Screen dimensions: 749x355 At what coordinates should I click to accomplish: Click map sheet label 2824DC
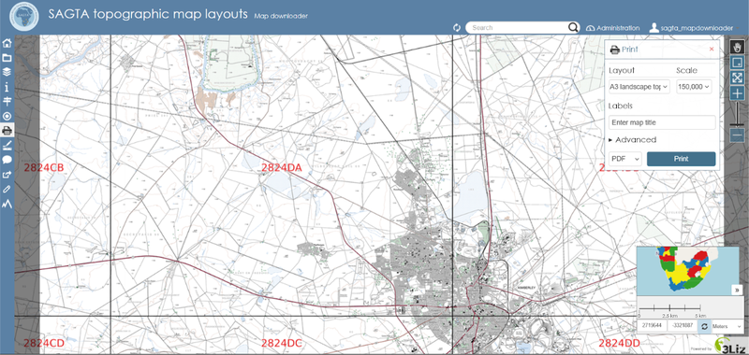tap(282, 343)
